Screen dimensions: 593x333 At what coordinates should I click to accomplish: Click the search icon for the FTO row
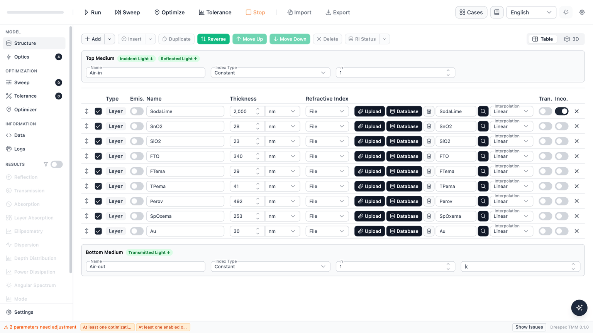coord(483,156)
